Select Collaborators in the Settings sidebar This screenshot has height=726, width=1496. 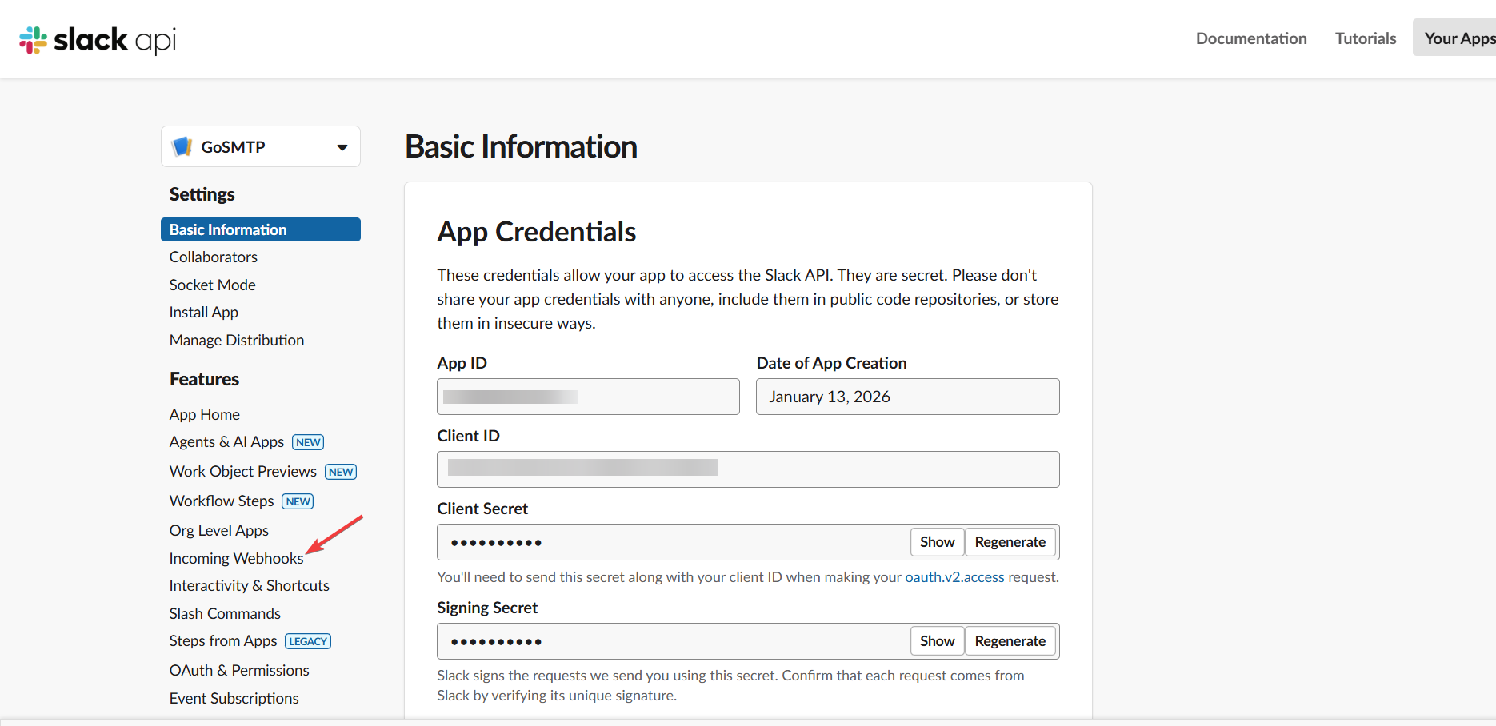click(x=213, y=257)
